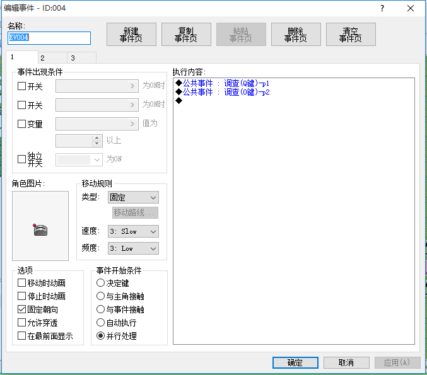This screenshot has height=375, width=427.
Task: Cancel with the 取消 button
Action: click(346, 363)
